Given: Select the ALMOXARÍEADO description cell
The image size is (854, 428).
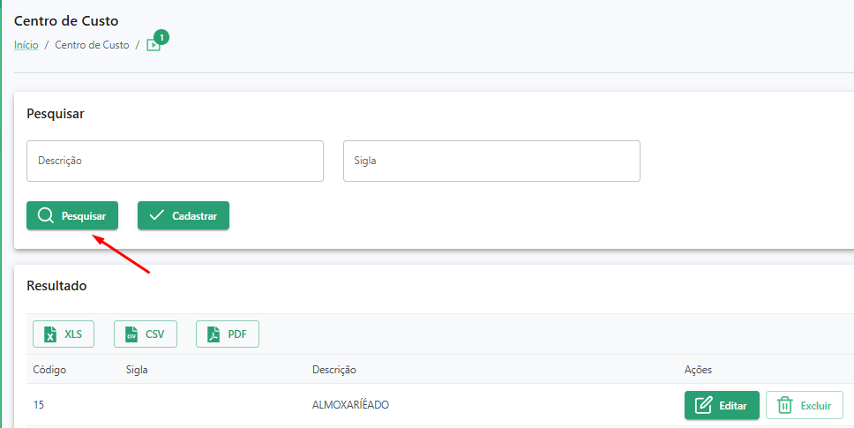Looking at the screenshot, I should point(351,405).
